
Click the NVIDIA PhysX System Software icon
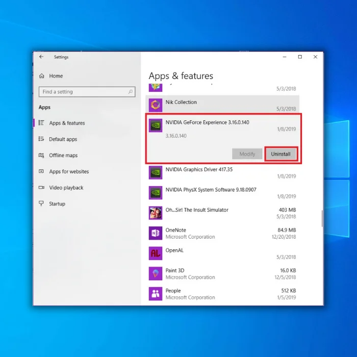click(x=156, y=193)
